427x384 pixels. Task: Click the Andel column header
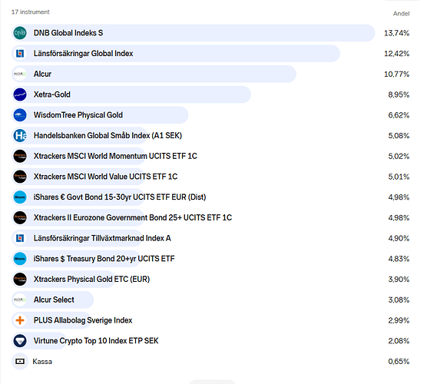pyautogui.click(x=401, y=14)
